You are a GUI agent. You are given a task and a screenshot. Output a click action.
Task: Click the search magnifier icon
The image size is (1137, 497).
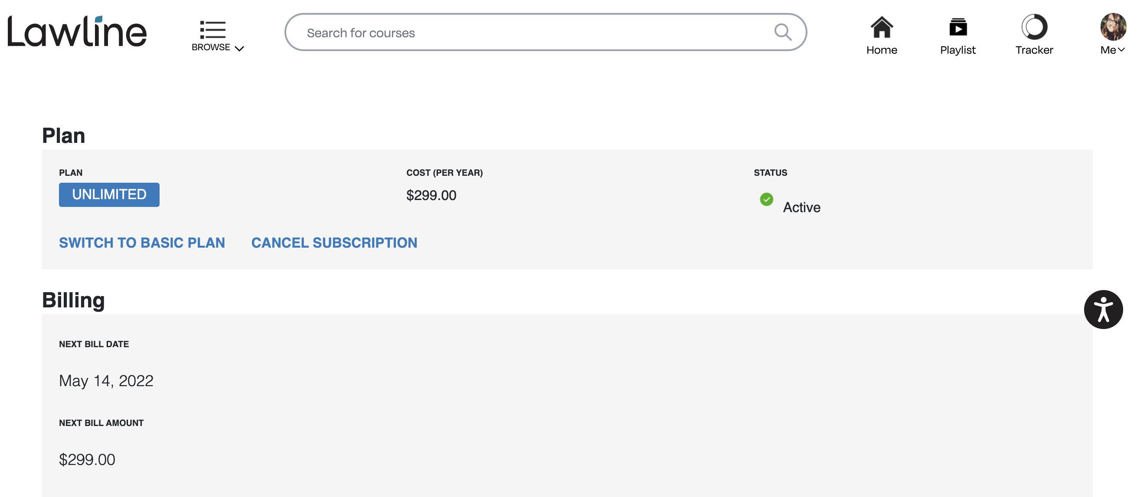[x=783, y=32]
